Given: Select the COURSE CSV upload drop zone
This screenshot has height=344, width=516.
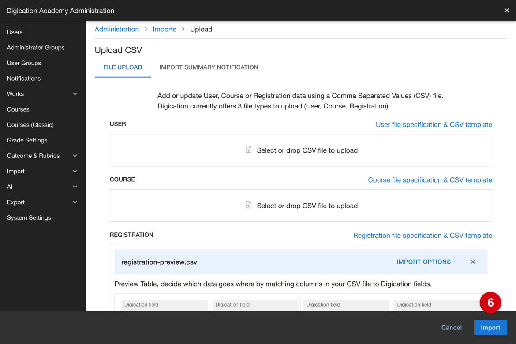Looking at the screenshot, I should [301, 206].
